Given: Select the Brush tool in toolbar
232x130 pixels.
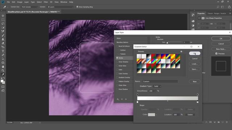Looking at the screenshot, I should tap(3, 35).
